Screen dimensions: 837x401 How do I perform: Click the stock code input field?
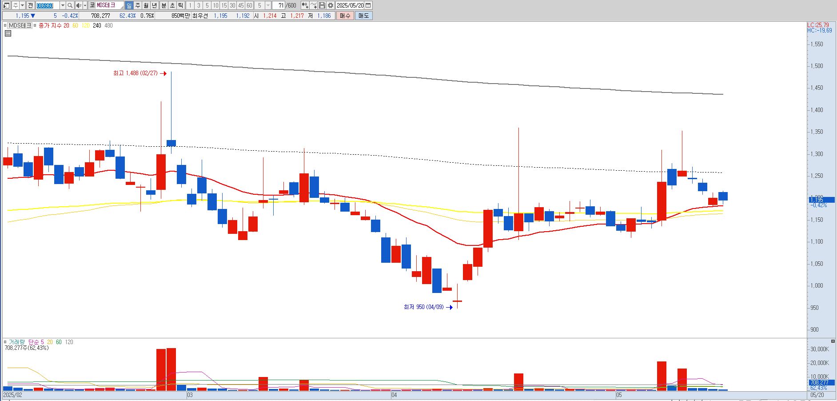(x=48, y=5)
